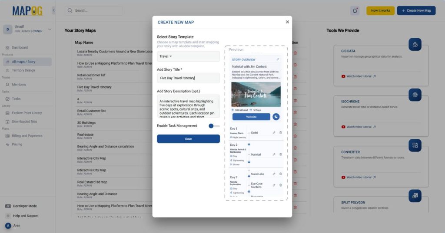Close the Create New Map dialog
This screenshot has height=233, width=445.
click(x=287, y=22)
